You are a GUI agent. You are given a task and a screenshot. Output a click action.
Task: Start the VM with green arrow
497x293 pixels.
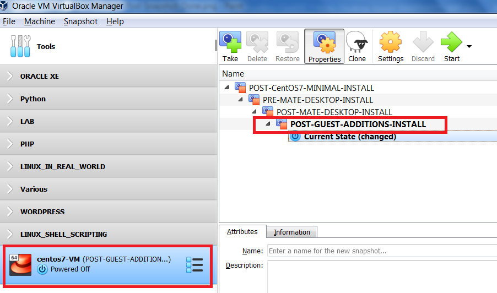pyautogui.click(x=451, y=42)
